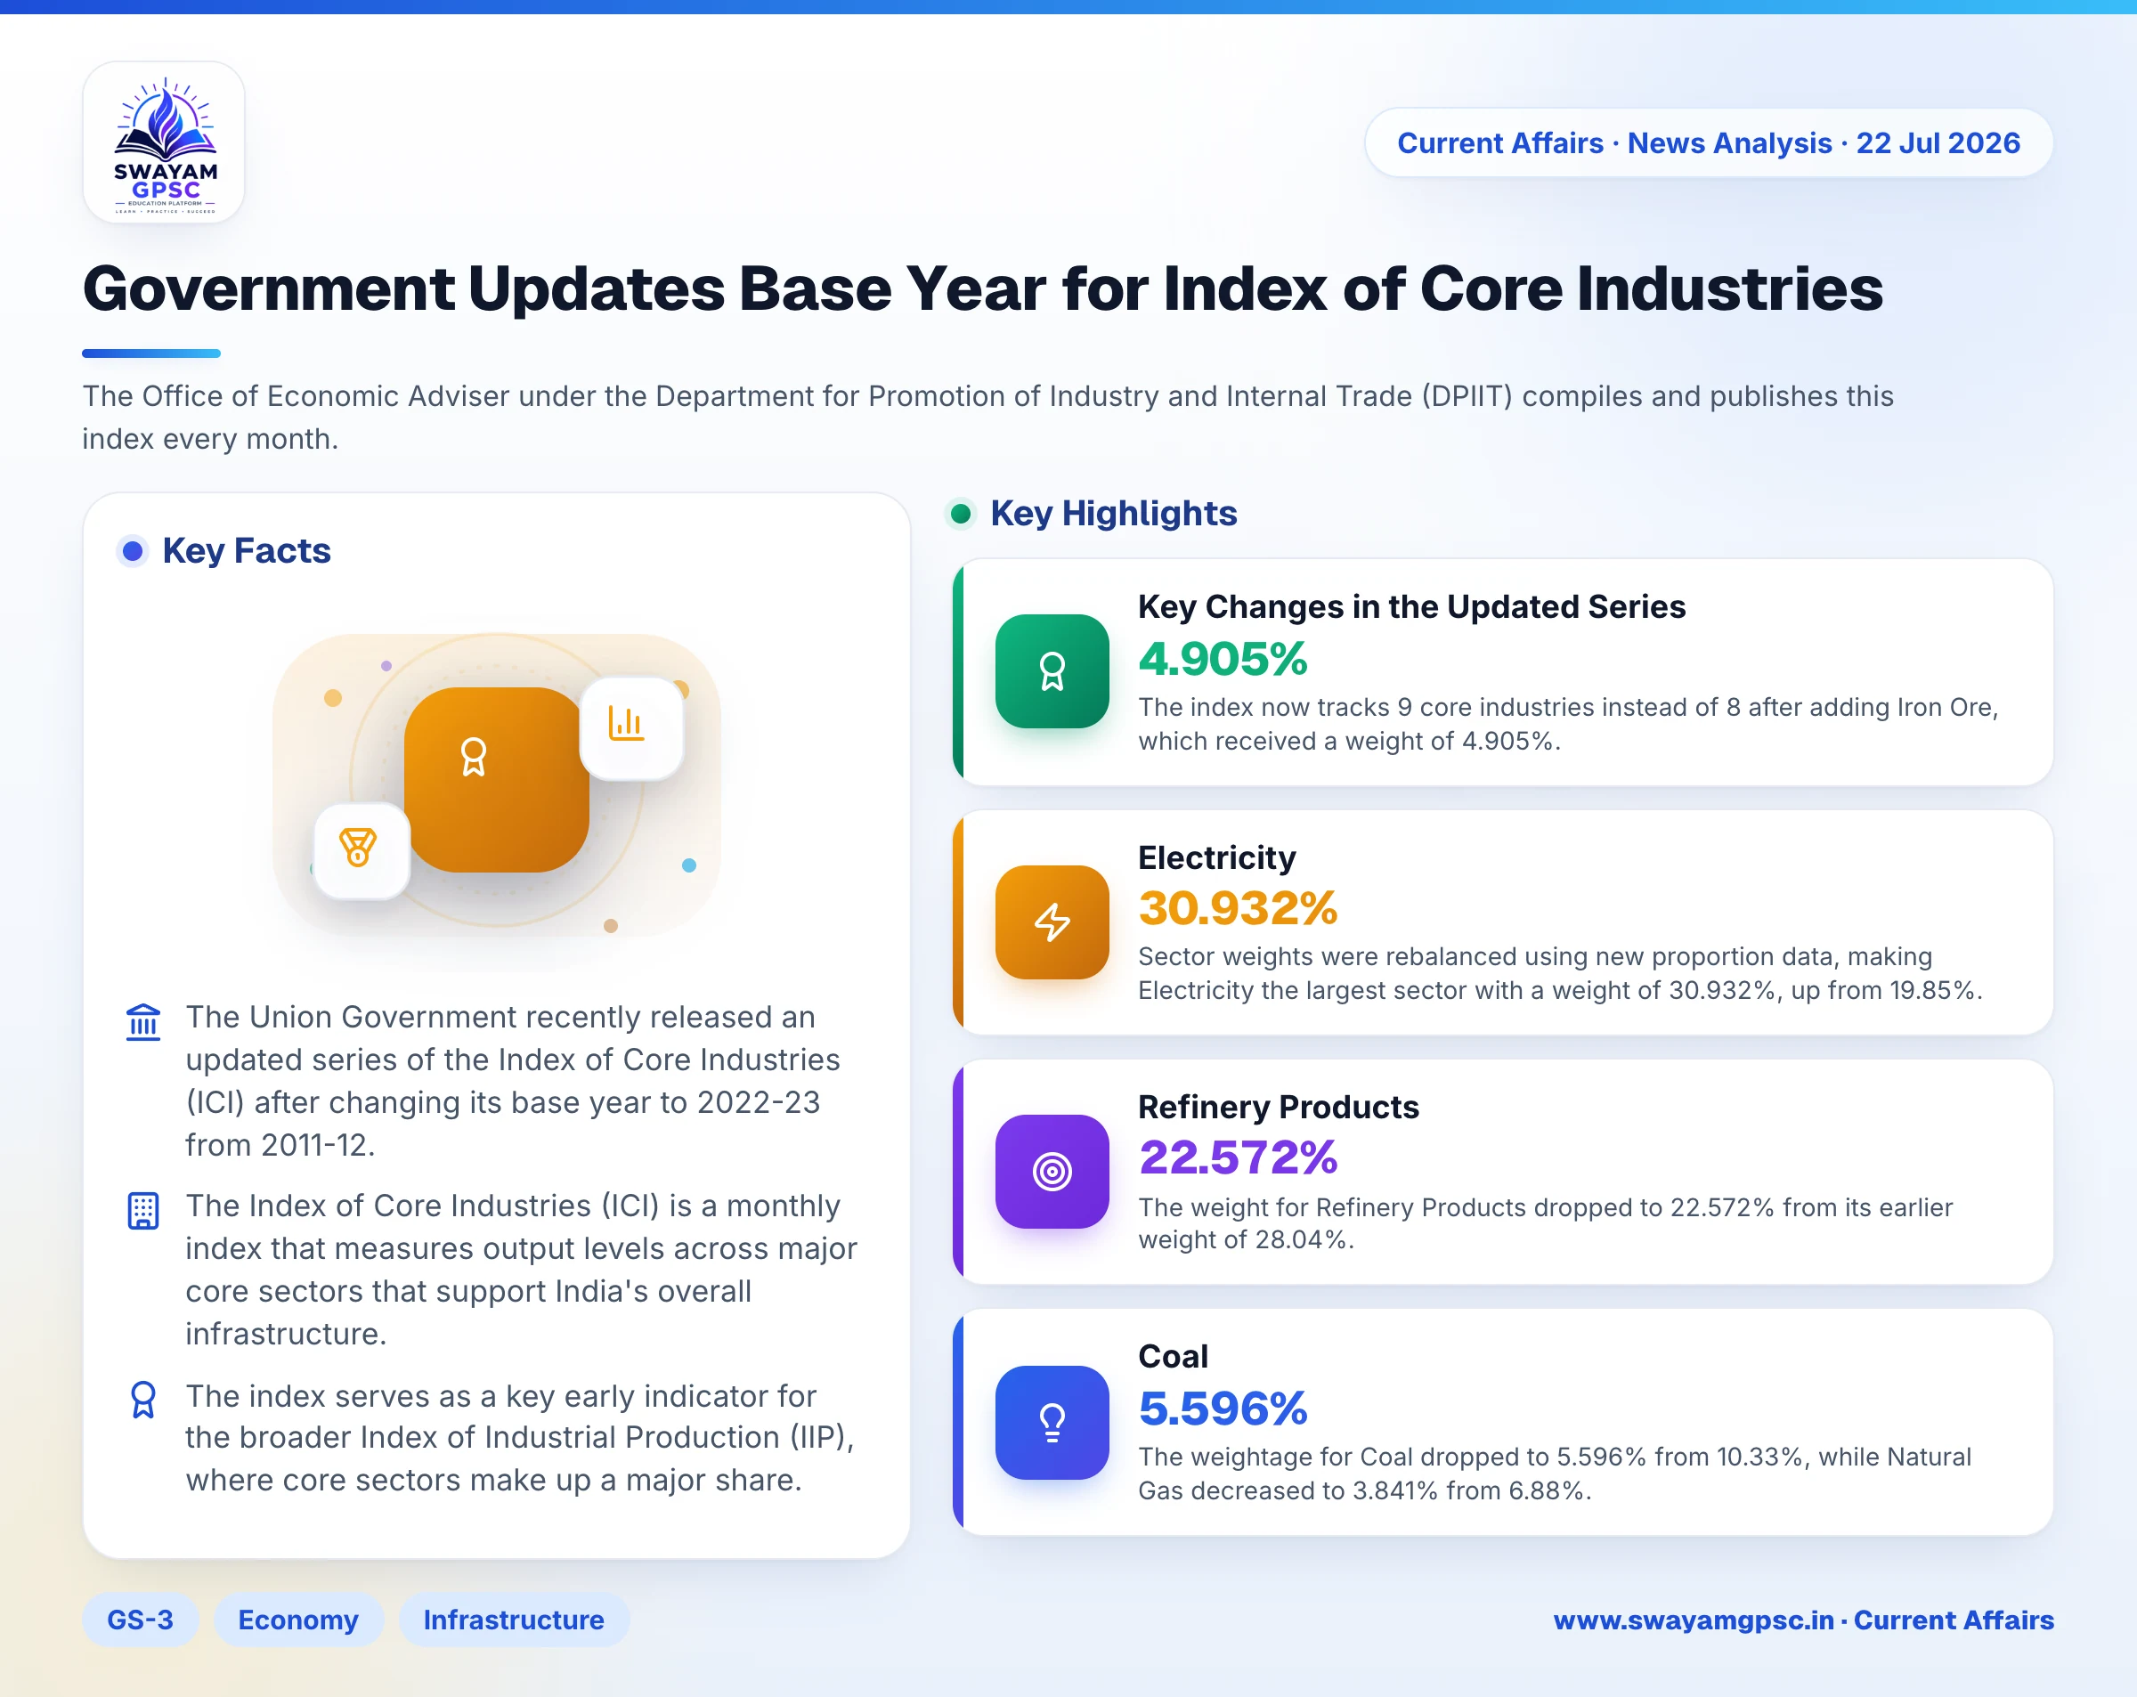Click the green ribbon icon beside Key Changes
Screen dimensions: 2137x1697
(x=1052, y=671)
